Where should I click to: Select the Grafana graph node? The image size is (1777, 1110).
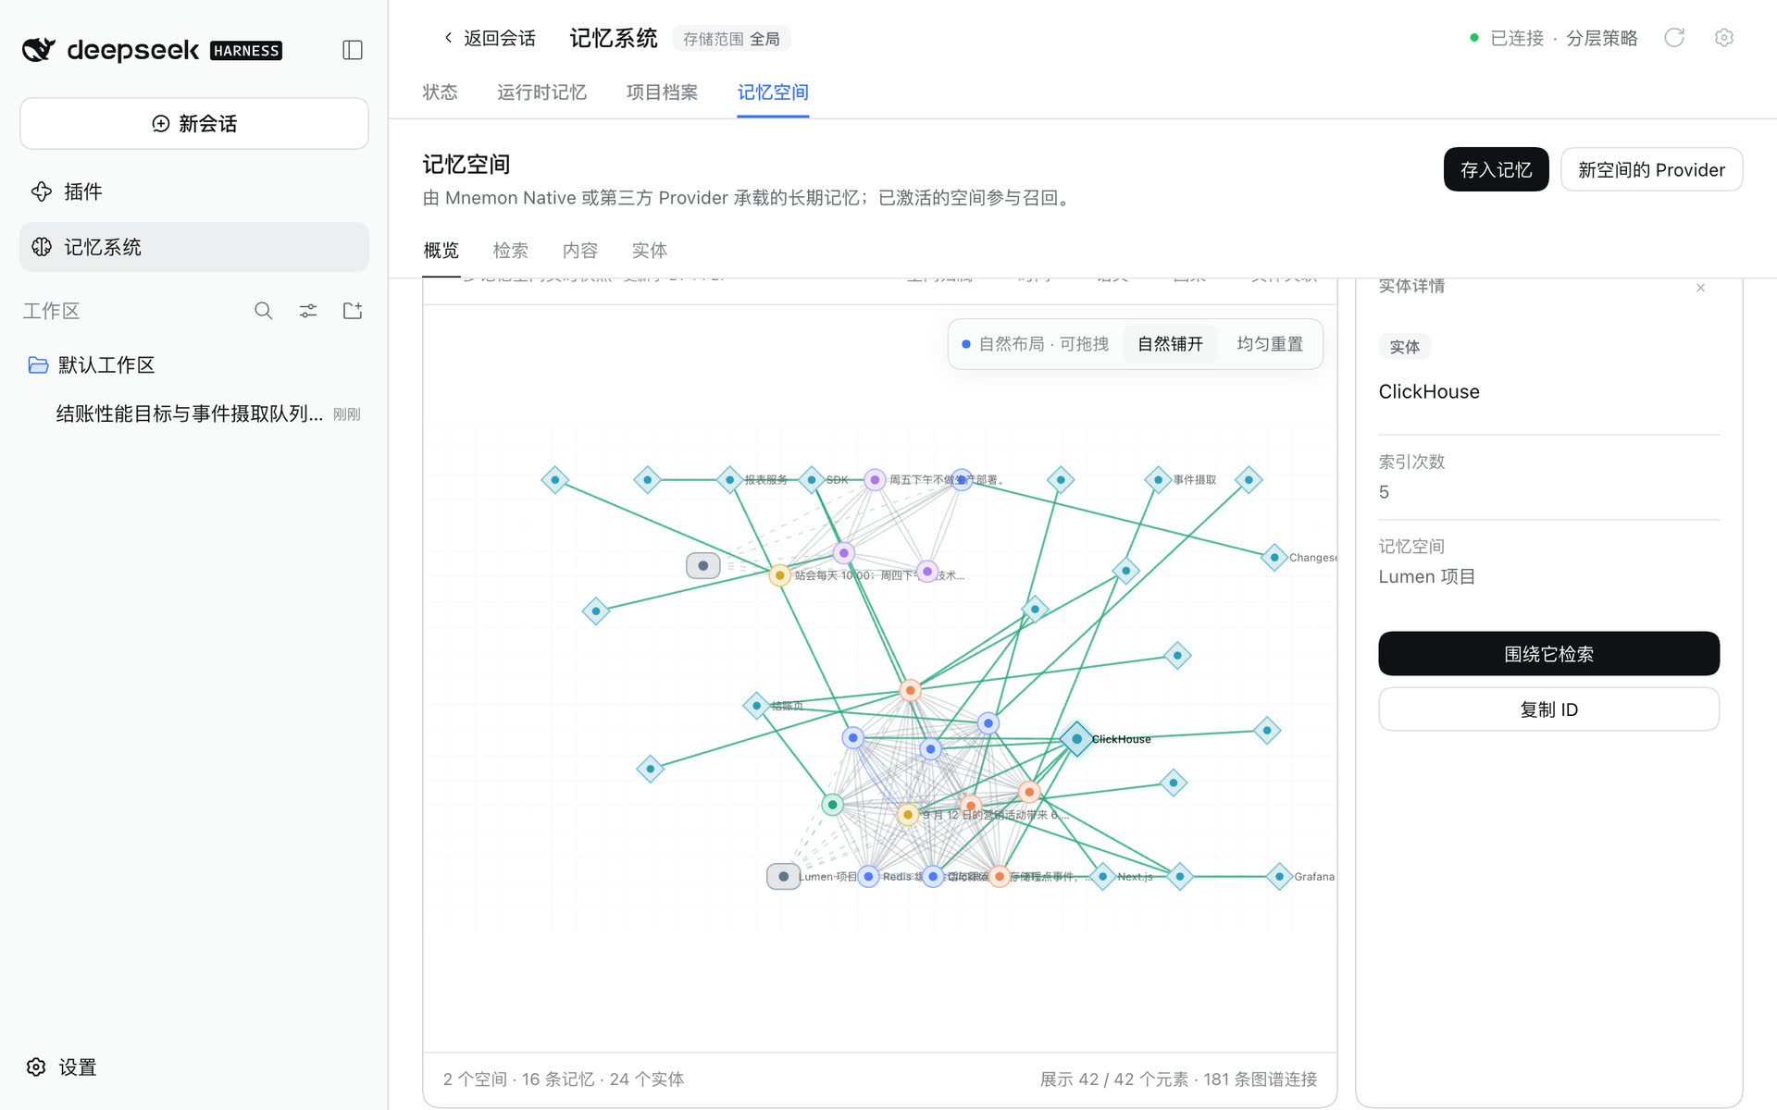pyautogui.click(x=1279, y=876)
